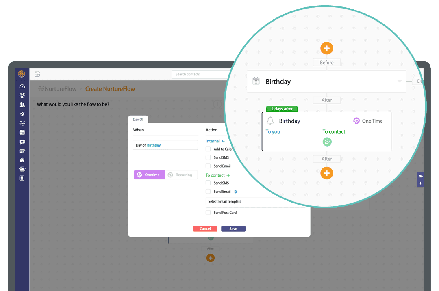Click the image carousel sidebar icon
This screenshot has height=291, width=439.
pyautogui.click(x=22, y=169)
